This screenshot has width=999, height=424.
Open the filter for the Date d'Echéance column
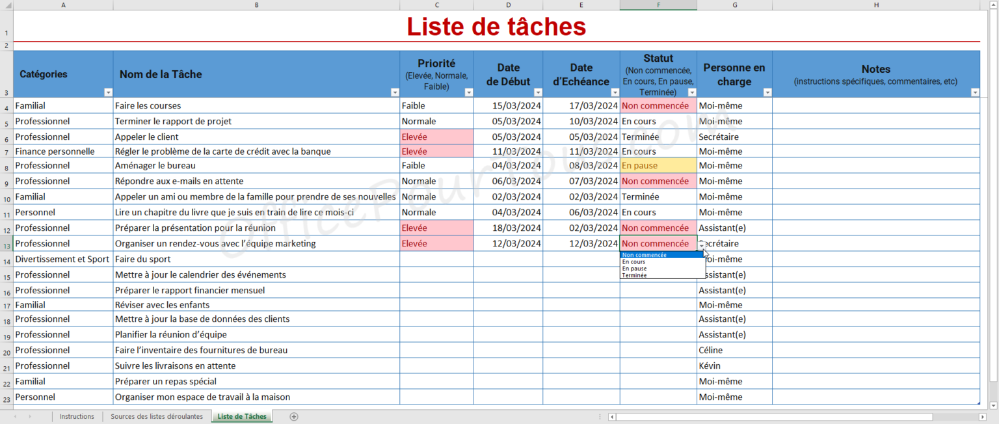point(615,92)
